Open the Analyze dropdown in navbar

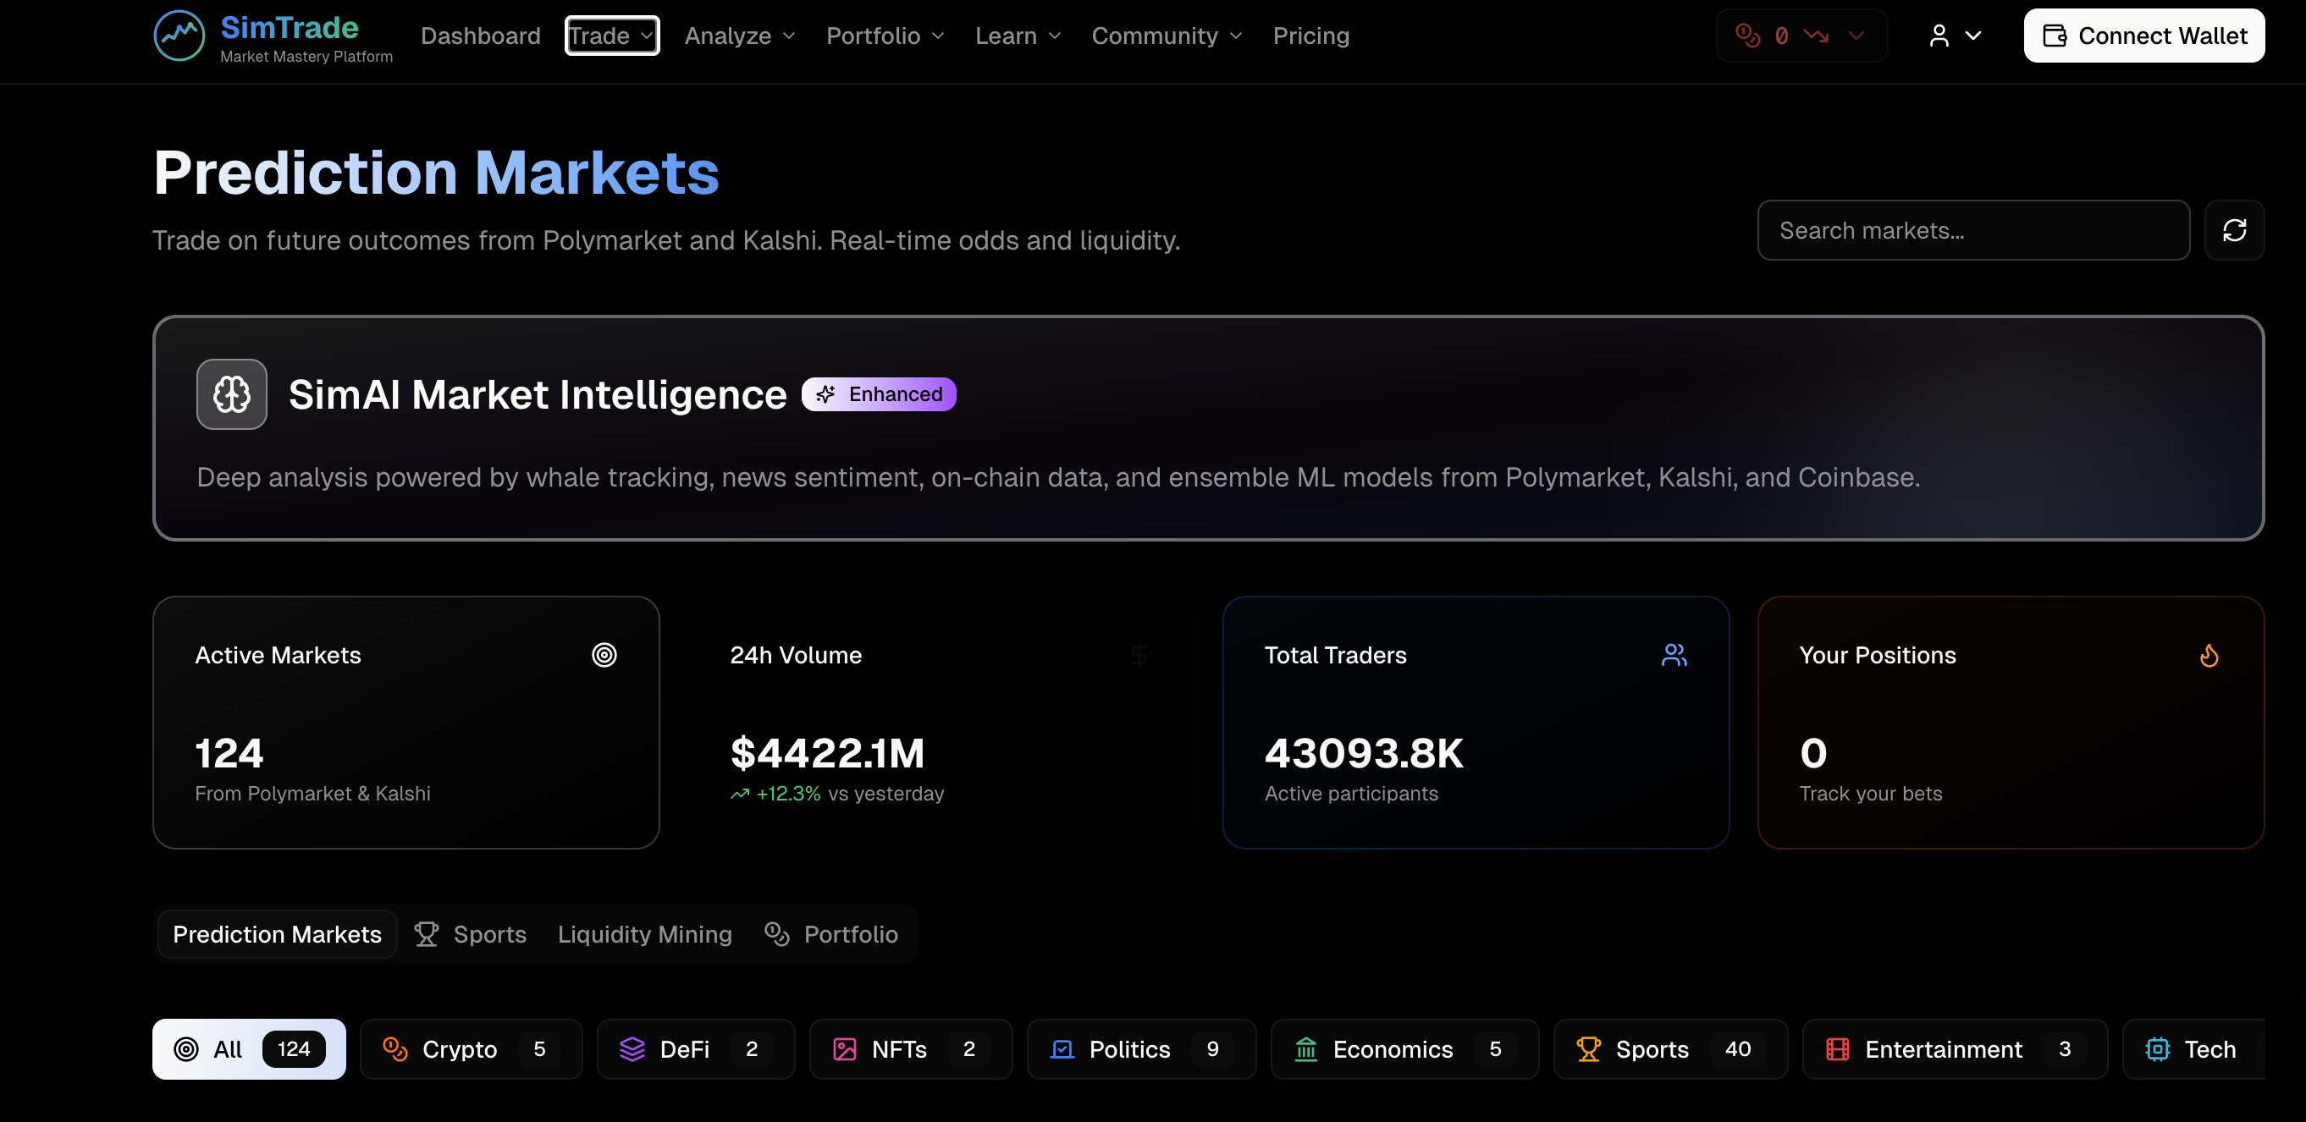point(739,36)
